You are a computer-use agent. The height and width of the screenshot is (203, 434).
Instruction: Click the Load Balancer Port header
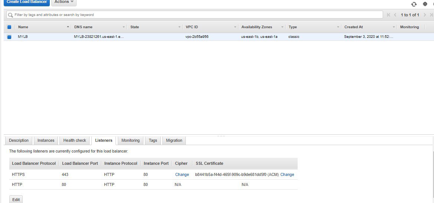(x=80, y=163)
